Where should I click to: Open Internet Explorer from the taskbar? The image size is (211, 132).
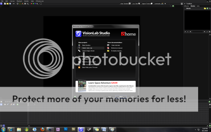(11, 130)
